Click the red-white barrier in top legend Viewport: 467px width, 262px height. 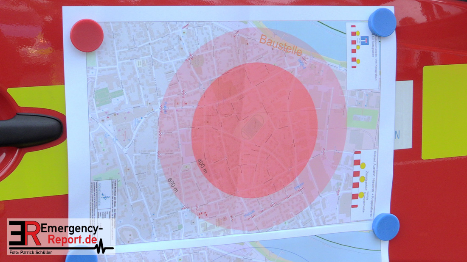click(353, 47)
